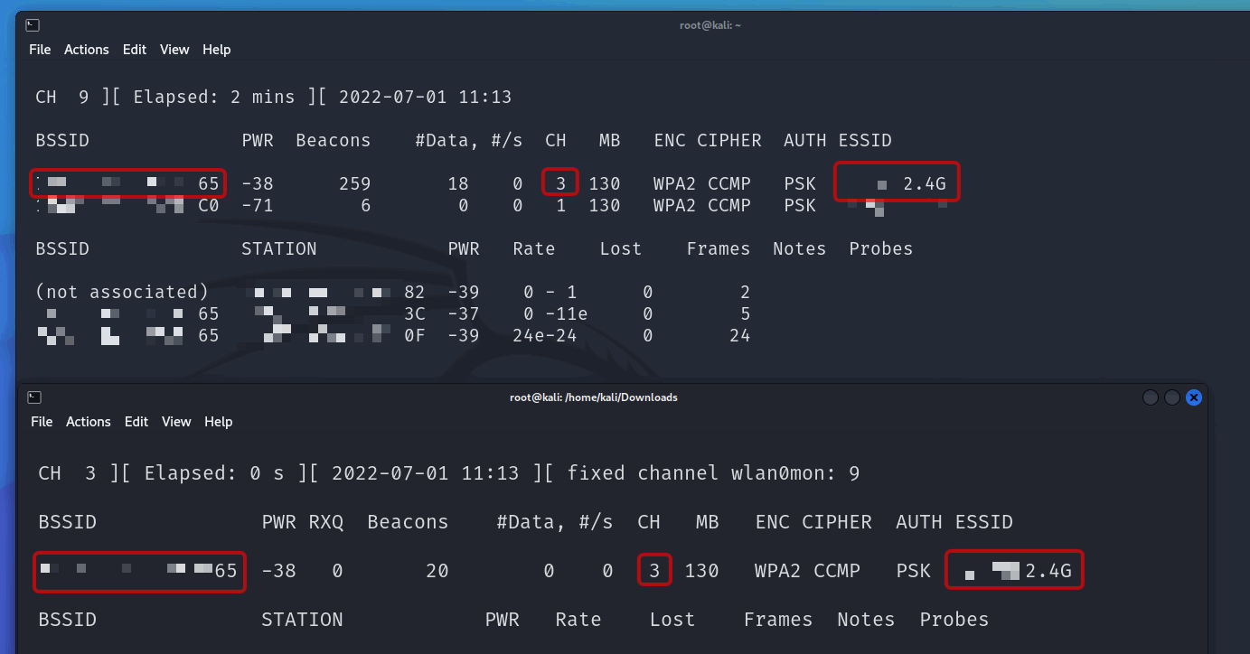Screen dimensions: 1250x654
Task: Open the Help menu of the top terminal
Action: coord(216,50)
